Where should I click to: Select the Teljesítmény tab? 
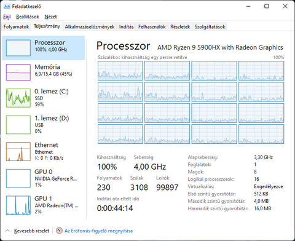[x=47, y=26]
